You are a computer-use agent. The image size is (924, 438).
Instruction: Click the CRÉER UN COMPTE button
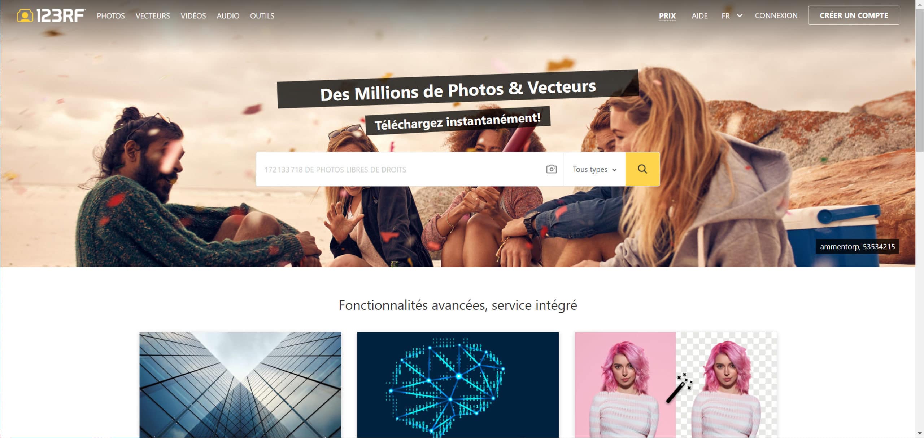pyautogui.click(x=854, y=15)
